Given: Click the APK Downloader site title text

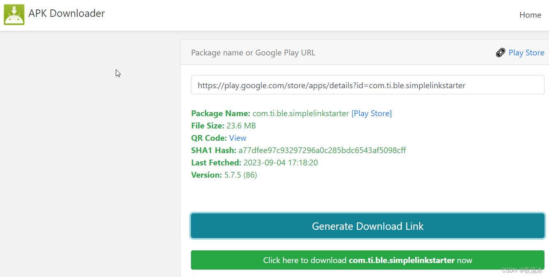Looking at the screenshot, I should 67,14.
